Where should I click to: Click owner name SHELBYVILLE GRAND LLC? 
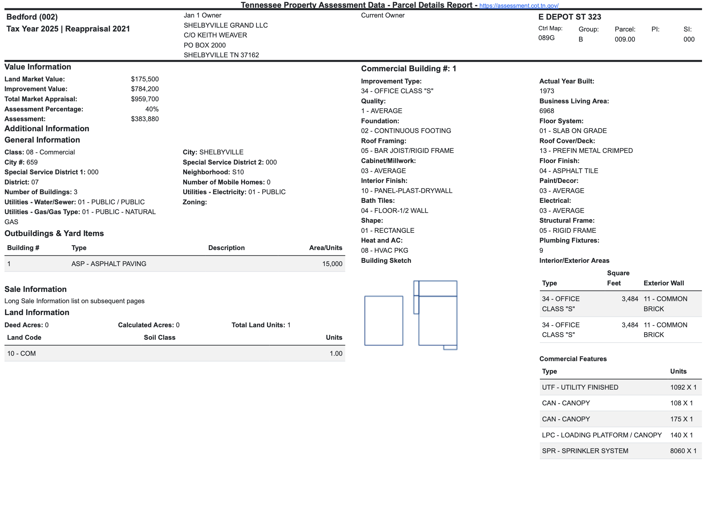226,25
